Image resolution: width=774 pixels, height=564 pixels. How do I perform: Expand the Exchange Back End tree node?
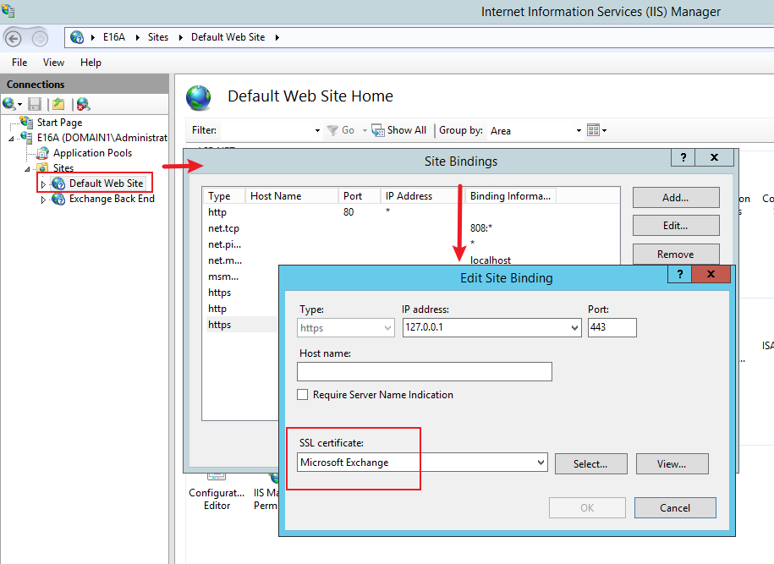[x=43, y=200]
